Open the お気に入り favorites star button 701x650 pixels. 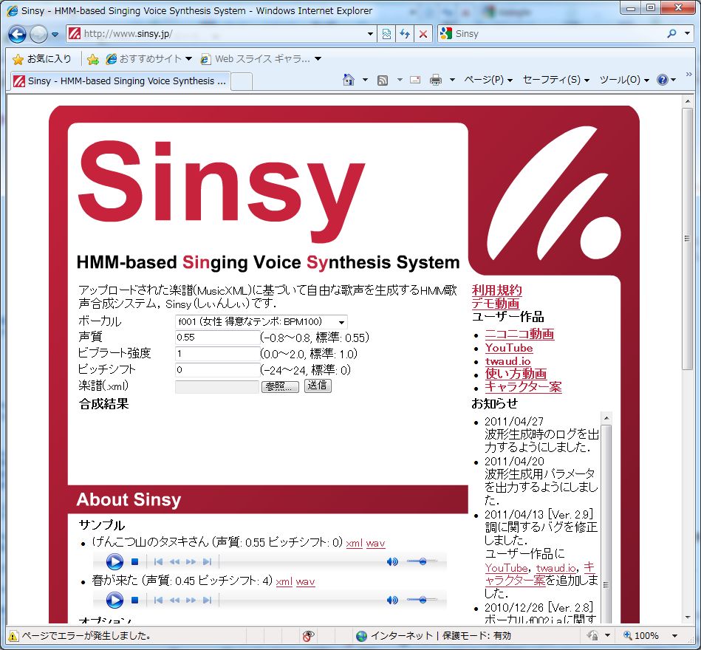[42, 59]
